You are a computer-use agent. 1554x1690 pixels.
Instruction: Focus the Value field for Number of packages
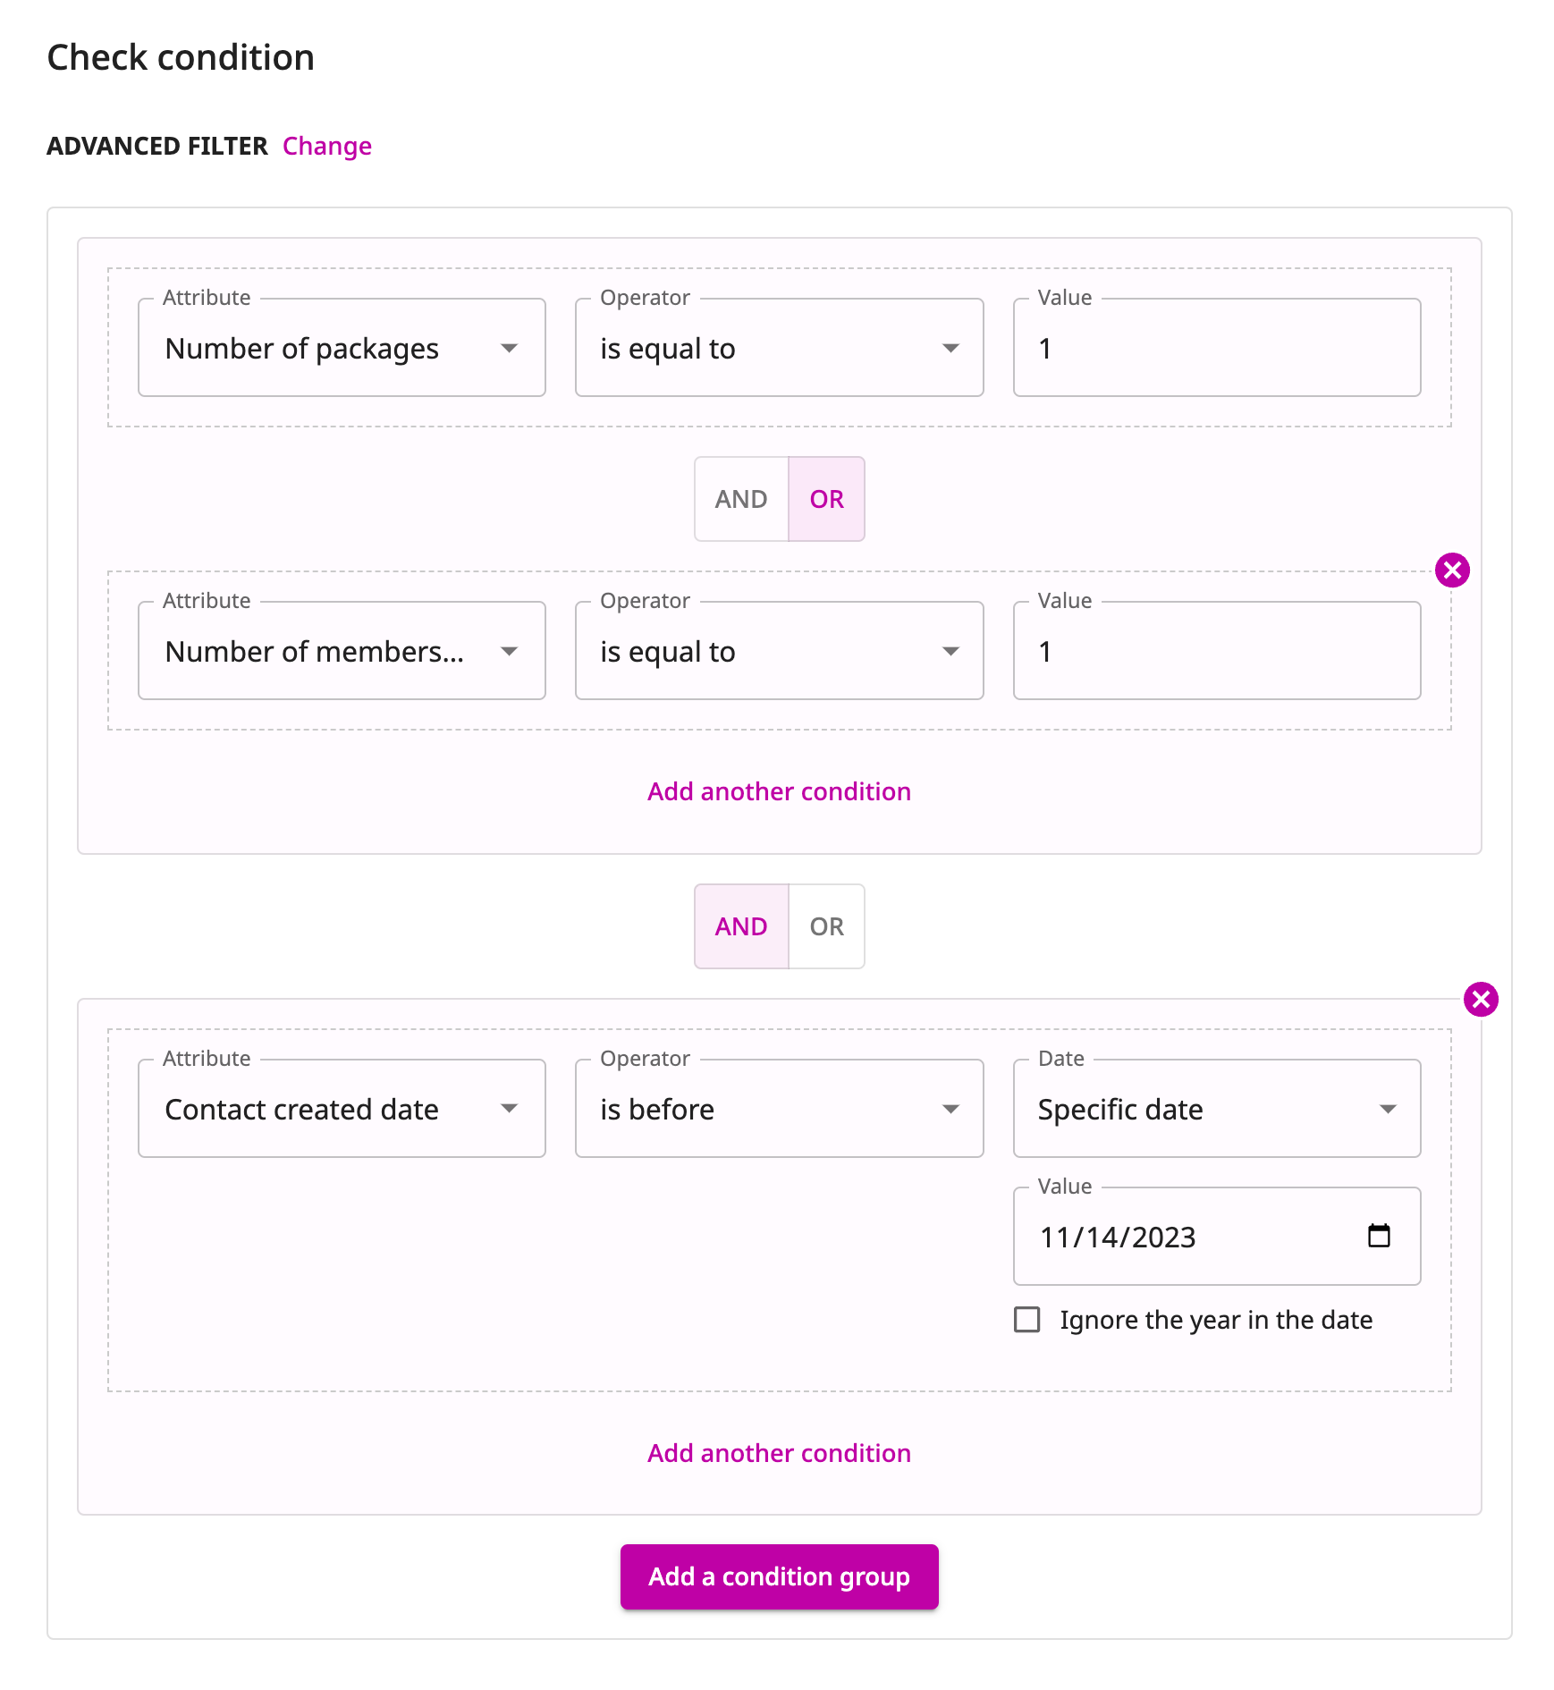click(1217, 348)
